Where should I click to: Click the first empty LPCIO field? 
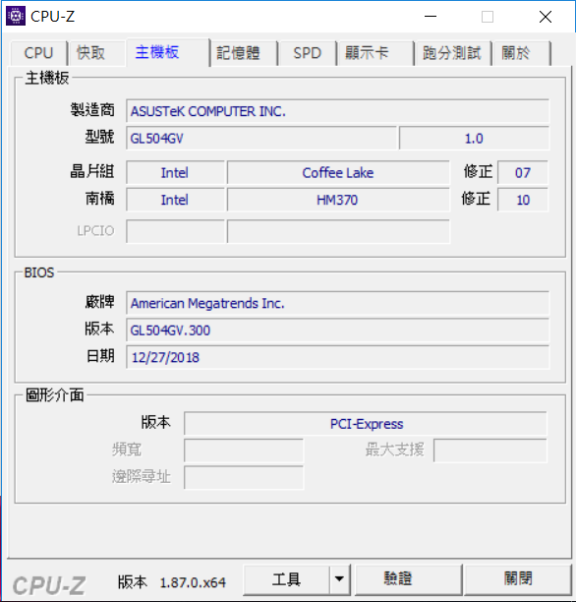175,231
